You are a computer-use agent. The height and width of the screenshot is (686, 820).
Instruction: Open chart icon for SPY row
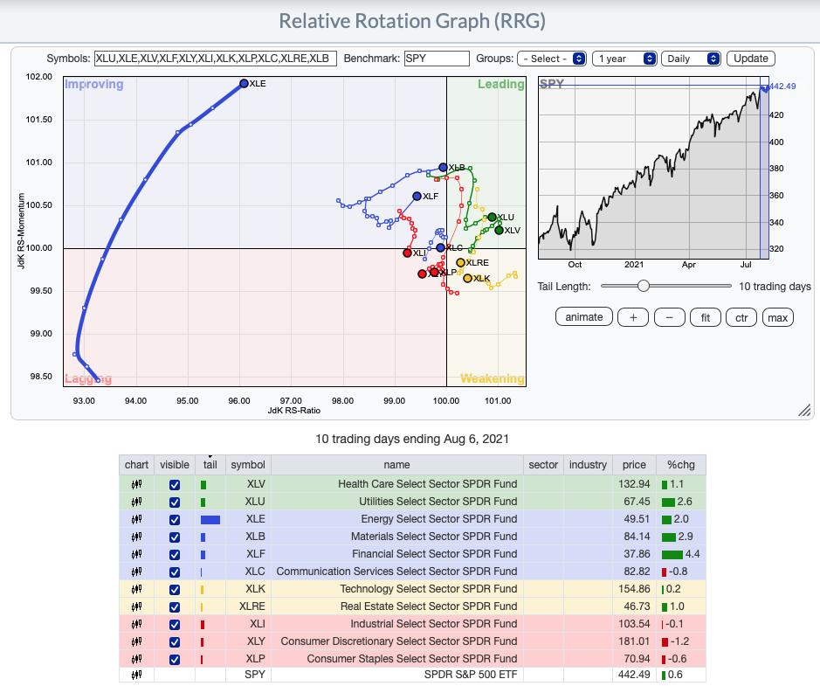pos(136,675)
